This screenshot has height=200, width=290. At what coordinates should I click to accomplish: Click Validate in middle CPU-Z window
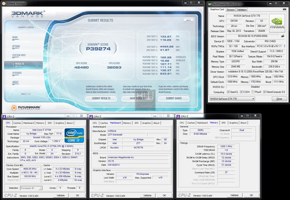pyautogui.click(x=147, y=195)
